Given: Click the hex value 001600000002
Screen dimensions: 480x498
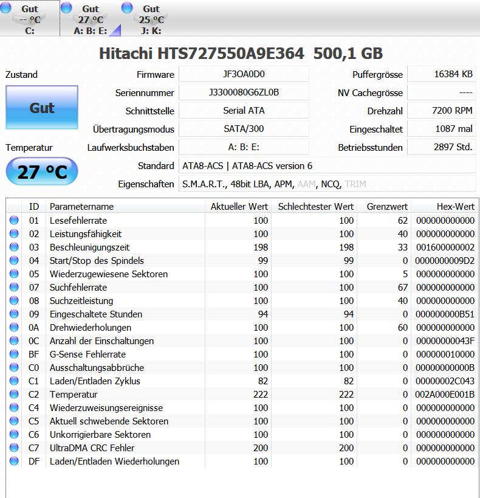Looking at the screenshot, I should click(445, 247).
